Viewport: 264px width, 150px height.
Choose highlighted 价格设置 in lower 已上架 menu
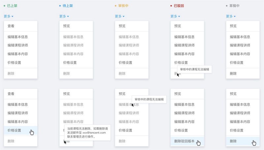pyautogui.click(x=14, y=131)
